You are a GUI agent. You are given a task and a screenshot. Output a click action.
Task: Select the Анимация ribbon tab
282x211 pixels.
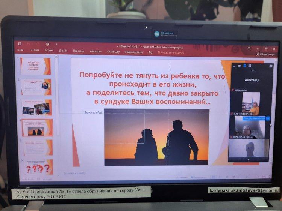(96, 51)
